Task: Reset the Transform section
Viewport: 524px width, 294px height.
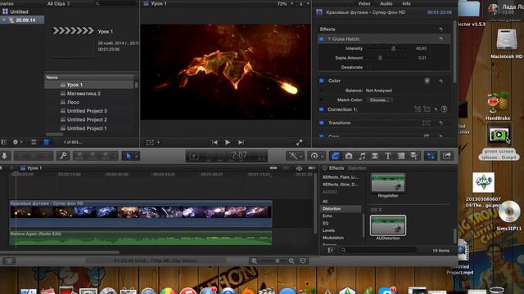Action: tap(440, 123)
